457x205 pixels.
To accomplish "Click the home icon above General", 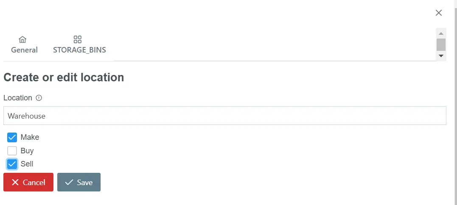I will click(22, 39).
